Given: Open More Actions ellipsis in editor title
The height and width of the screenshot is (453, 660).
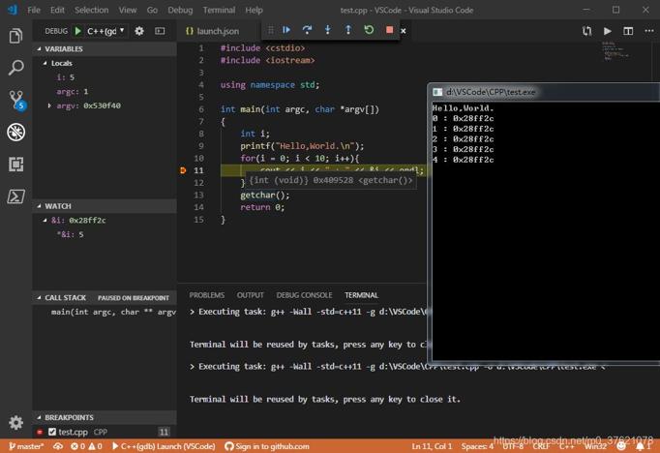Looking at the screenshot, I should tap(649, 31).
